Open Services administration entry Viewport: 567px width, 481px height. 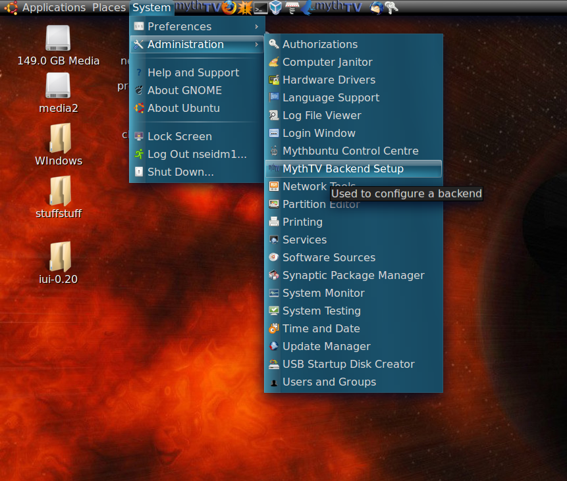pos(354,240)
